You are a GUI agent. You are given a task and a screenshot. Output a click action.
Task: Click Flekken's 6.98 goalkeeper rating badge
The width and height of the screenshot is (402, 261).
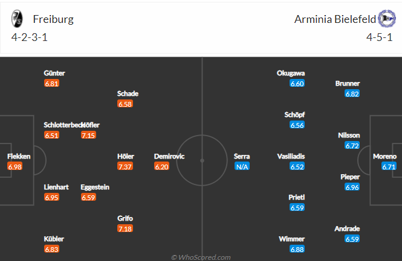coord(15,167)
